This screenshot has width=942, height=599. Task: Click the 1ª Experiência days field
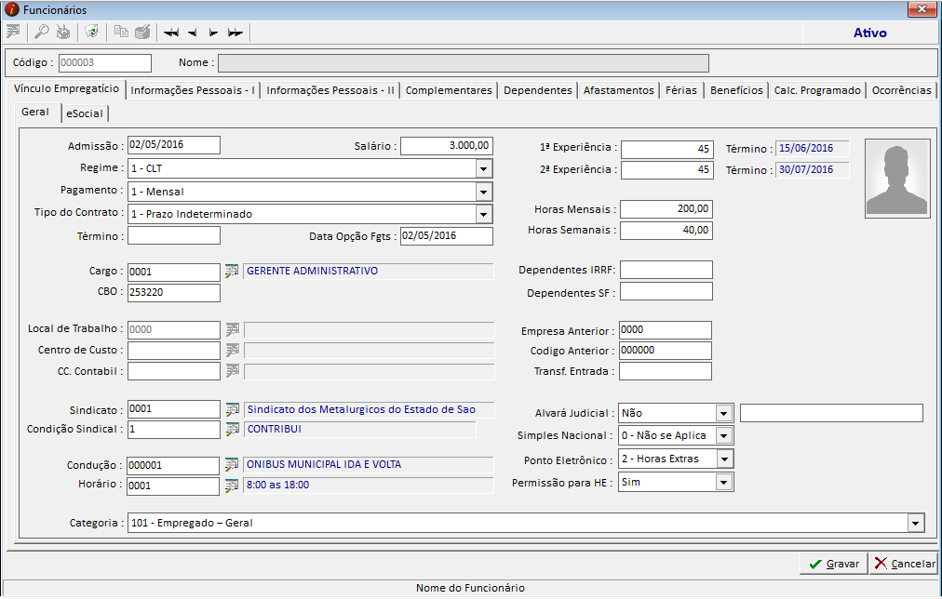click(666, 149)
